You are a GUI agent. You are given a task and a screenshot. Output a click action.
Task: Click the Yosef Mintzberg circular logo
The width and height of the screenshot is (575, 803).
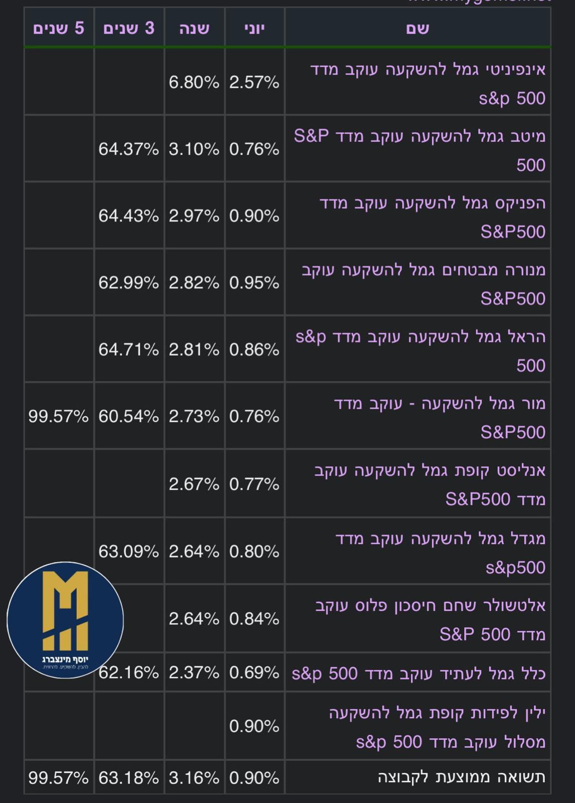point(65,620)
